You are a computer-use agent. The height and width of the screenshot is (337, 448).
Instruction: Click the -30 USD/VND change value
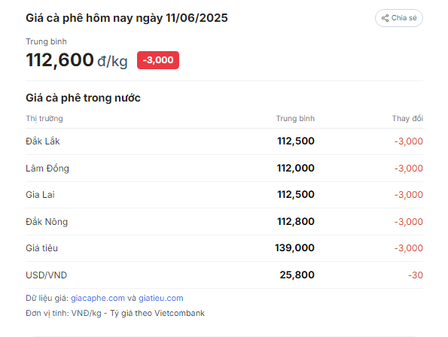(x=416, y=275)
